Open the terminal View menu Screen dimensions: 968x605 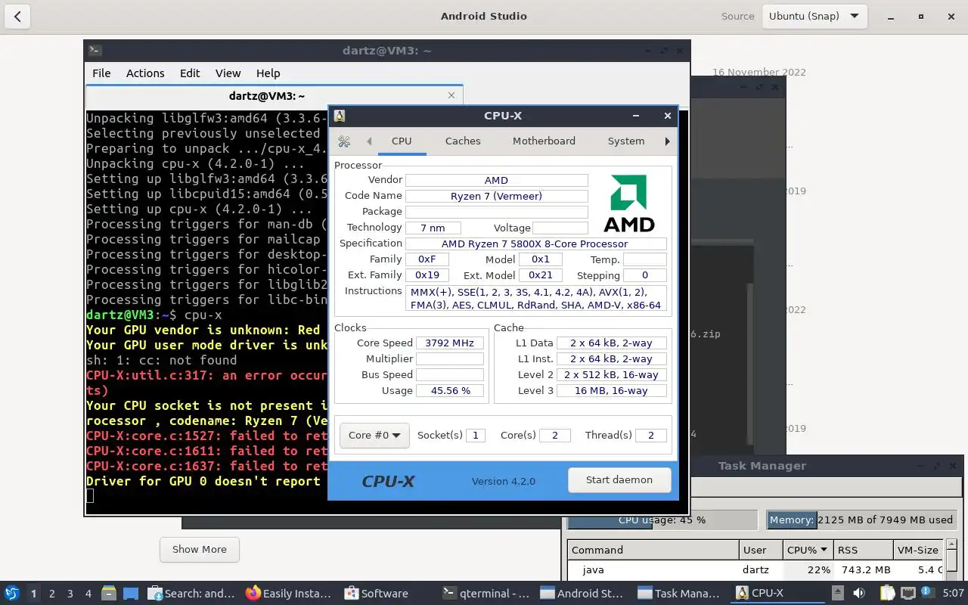click(228, 73)
